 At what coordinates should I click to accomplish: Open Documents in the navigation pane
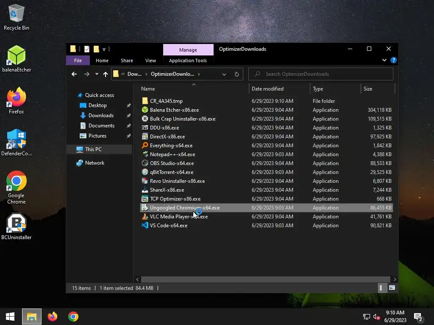101,125
